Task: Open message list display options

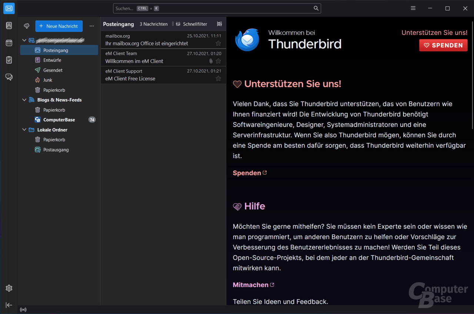Action: (220, 24)
